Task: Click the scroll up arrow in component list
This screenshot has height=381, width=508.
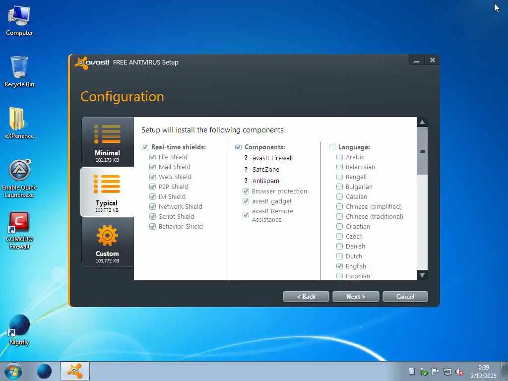Action: [422, 122]
